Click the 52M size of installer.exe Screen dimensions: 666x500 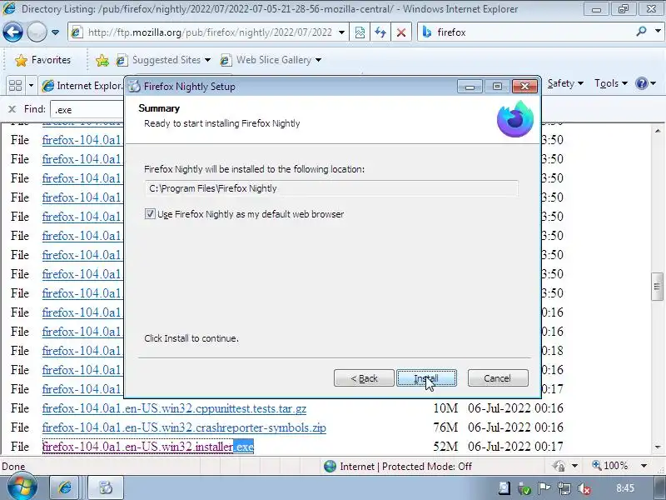(x=446, y=447)
